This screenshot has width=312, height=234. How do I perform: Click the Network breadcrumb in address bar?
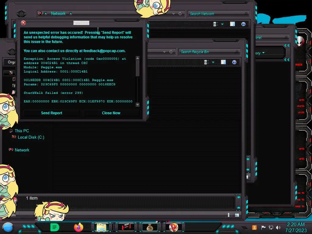point(58,13)
